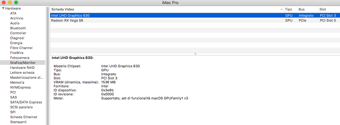Open SATA/SATA Express in the sidebar

click(26, 102)
